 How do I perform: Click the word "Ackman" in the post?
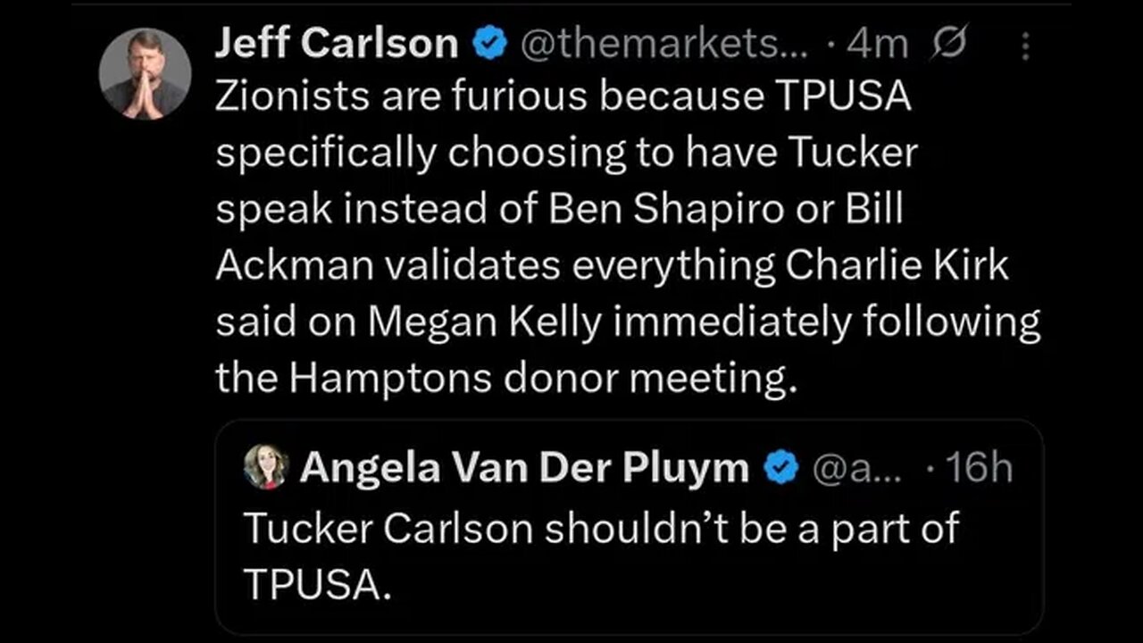point(290,266)
